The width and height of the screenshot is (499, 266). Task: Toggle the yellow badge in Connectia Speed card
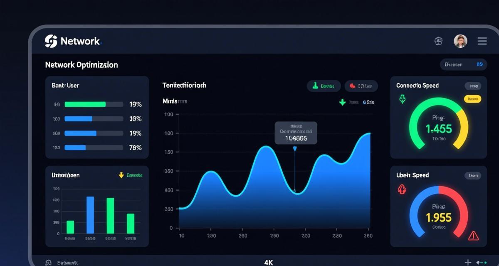click(x=472, y=99)
